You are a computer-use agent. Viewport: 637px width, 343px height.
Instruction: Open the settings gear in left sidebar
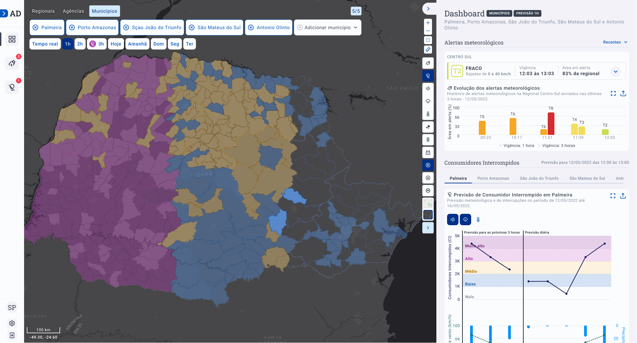click(12, 323)
